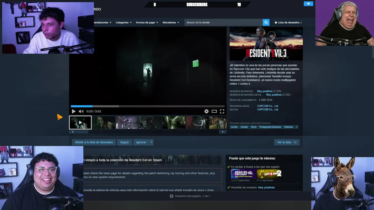Open recent reviews Muy positivas link
This screenshot has width=374, height=210.
tap(265, 91)
